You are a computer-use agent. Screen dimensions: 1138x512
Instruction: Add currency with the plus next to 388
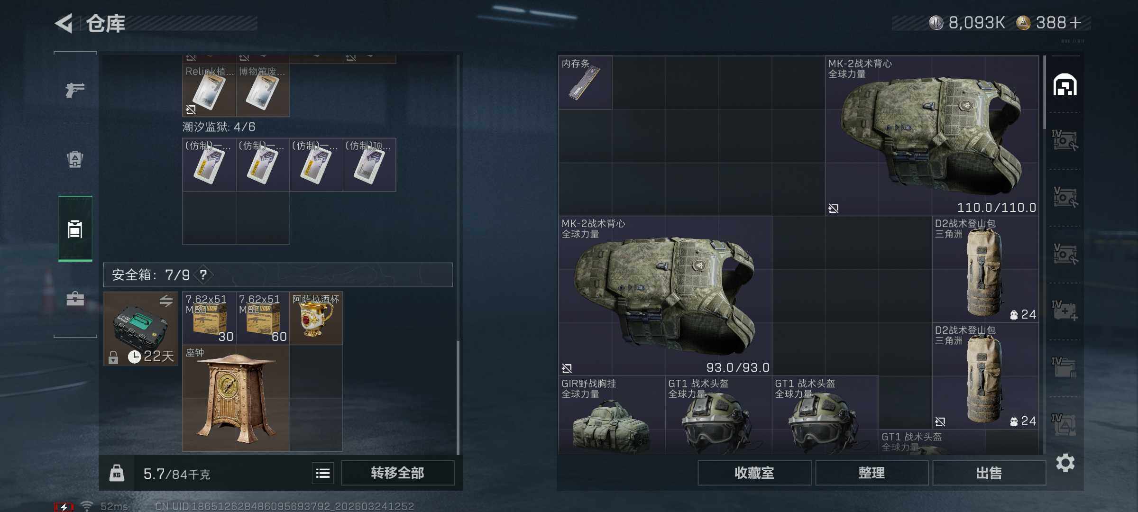click(1076, 23)
